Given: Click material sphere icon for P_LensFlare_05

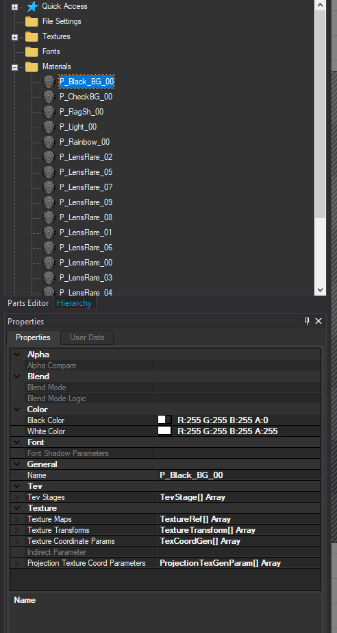Looking at the screenshot, I should [x=49, y=172].
